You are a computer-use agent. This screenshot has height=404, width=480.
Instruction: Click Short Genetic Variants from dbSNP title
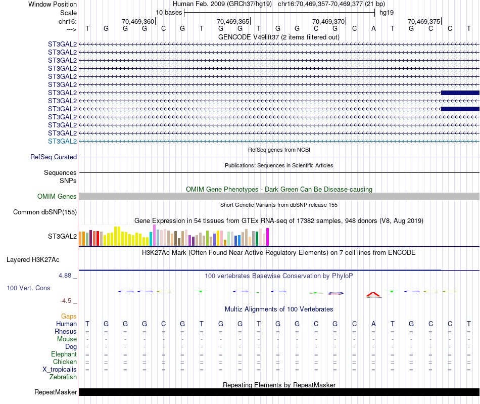pyautogui.click(x=279, y=205)
